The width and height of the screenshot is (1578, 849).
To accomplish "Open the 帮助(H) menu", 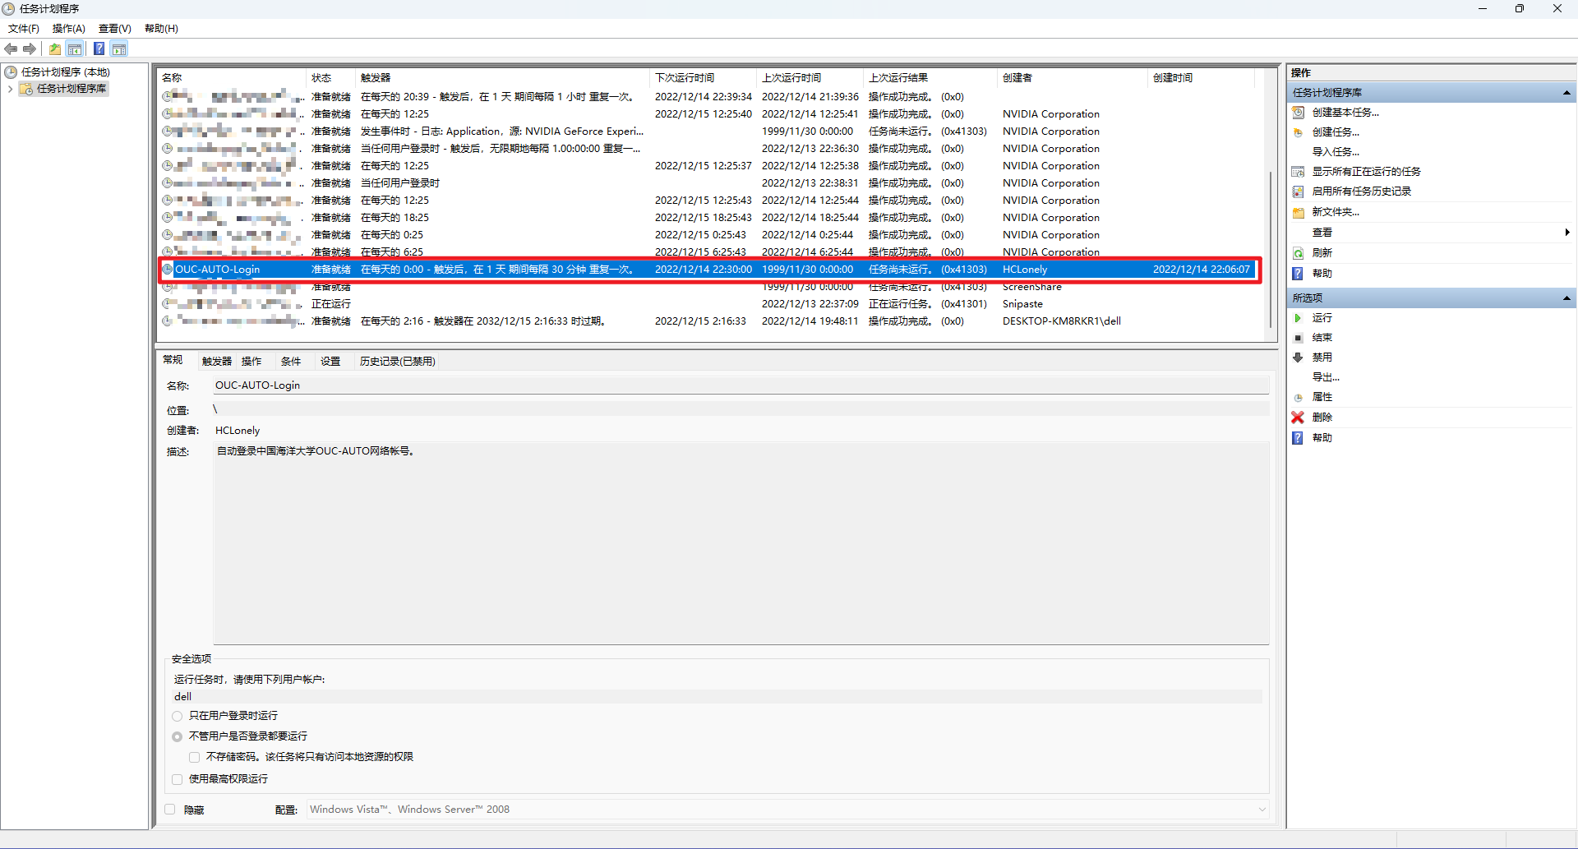I will pos(161,29).
